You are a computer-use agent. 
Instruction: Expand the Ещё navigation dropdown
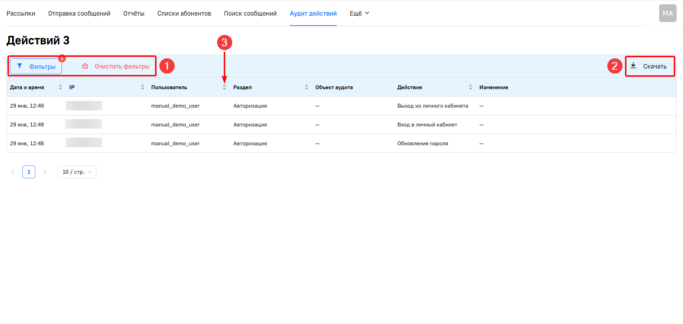coord(359,13)
